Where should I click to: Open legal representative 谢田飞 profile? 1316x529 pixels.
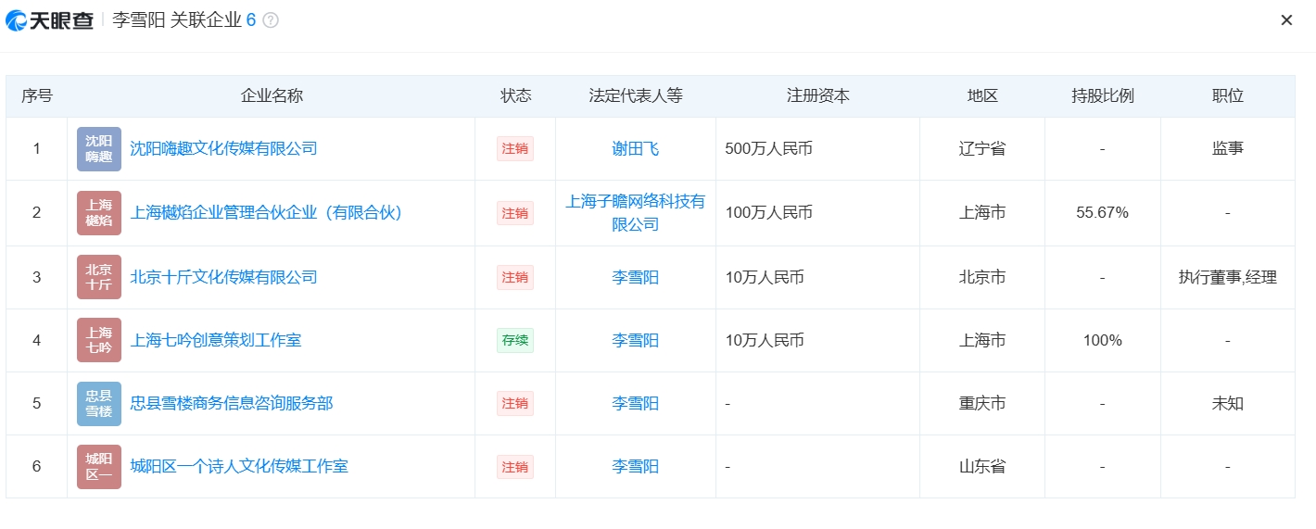(635, 149)
